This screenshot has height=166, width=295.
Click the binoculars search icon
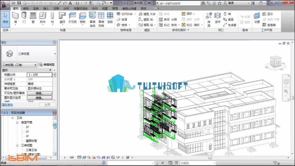click(x=203, y=3)
